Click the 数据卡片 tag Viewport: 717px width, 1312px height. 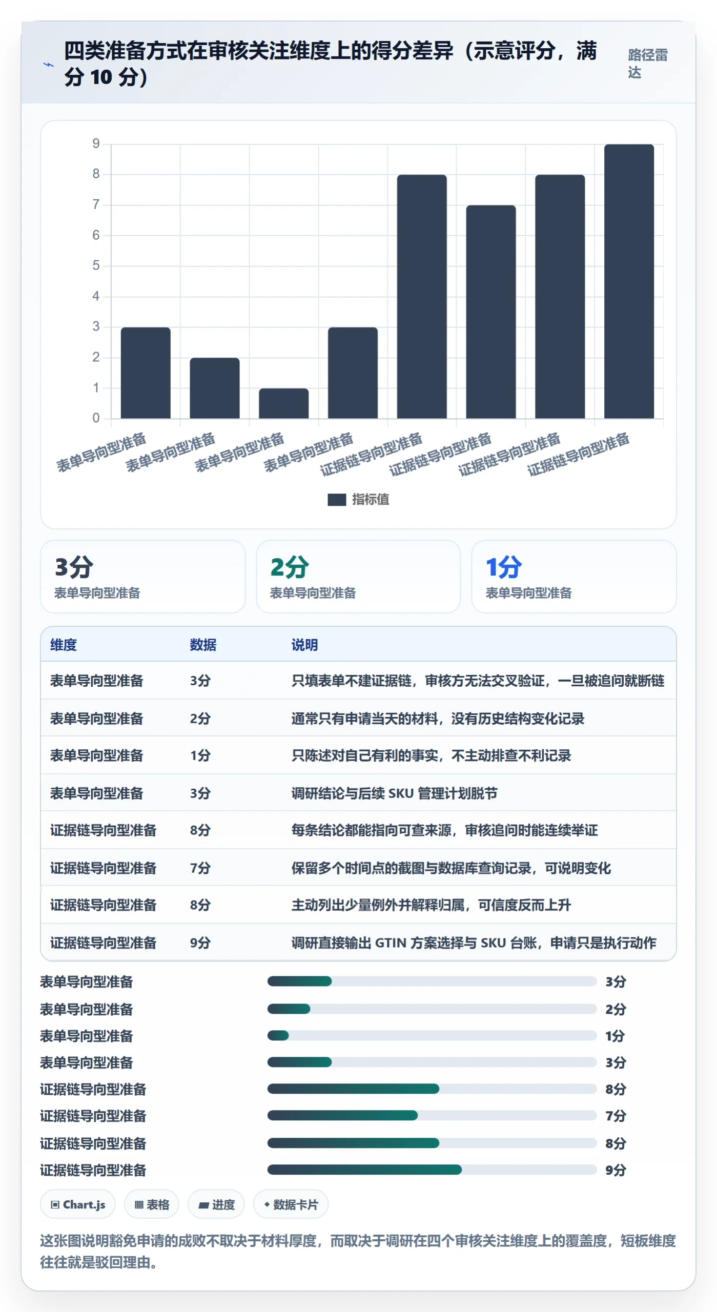[x=291, y=1205]
